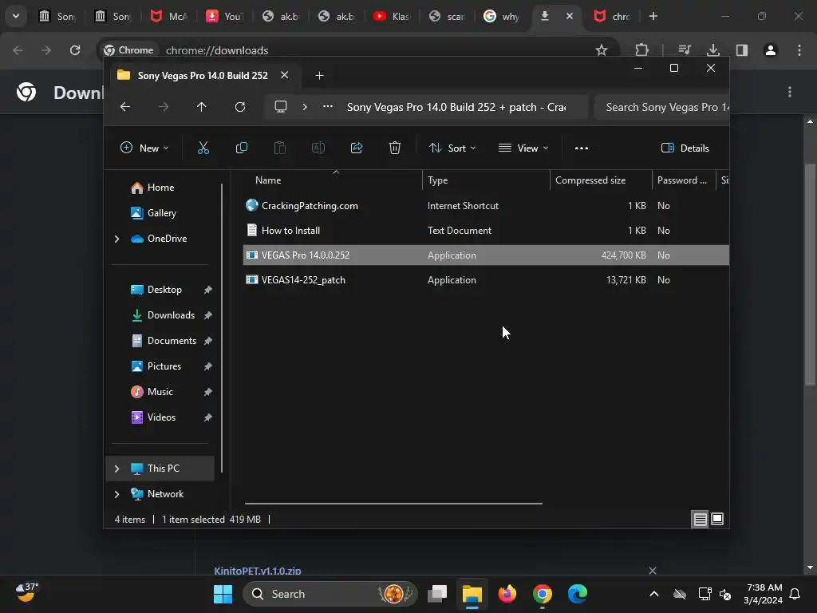Expand the This PC tree node

click(x=116, y=469)
